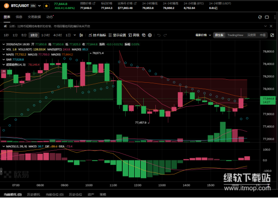Screen dimensions: 278x198
Task: Open 显示设置 display settings
Action: point(117,35)
